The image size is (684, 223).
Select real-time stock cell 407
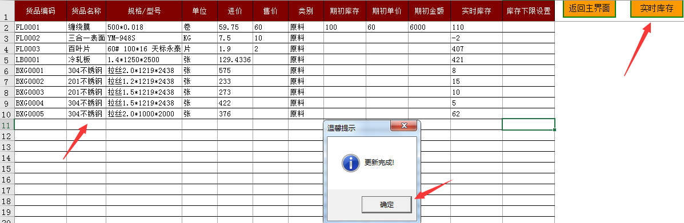[477, 49]
